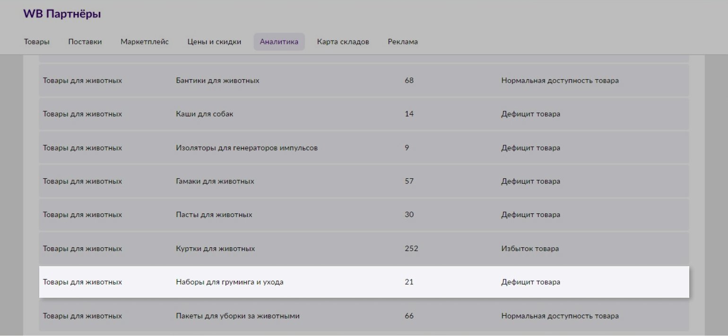Click Товары для животных in Пасты row
The width and height of the screenshot is (728, 336).
82,215
